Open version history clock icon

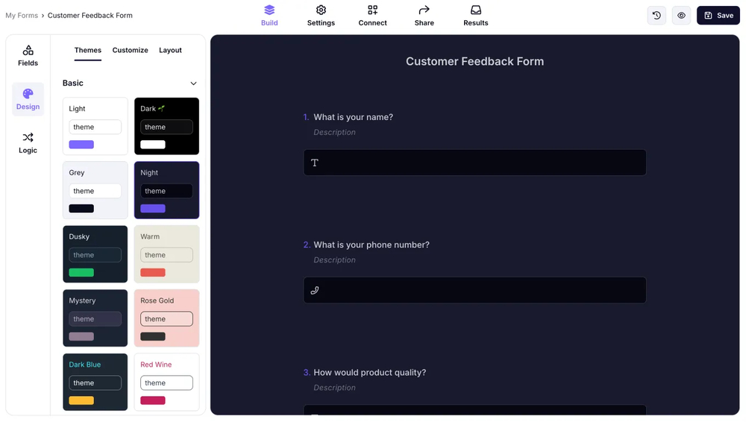pyautogui.click(x=656, y=16)
